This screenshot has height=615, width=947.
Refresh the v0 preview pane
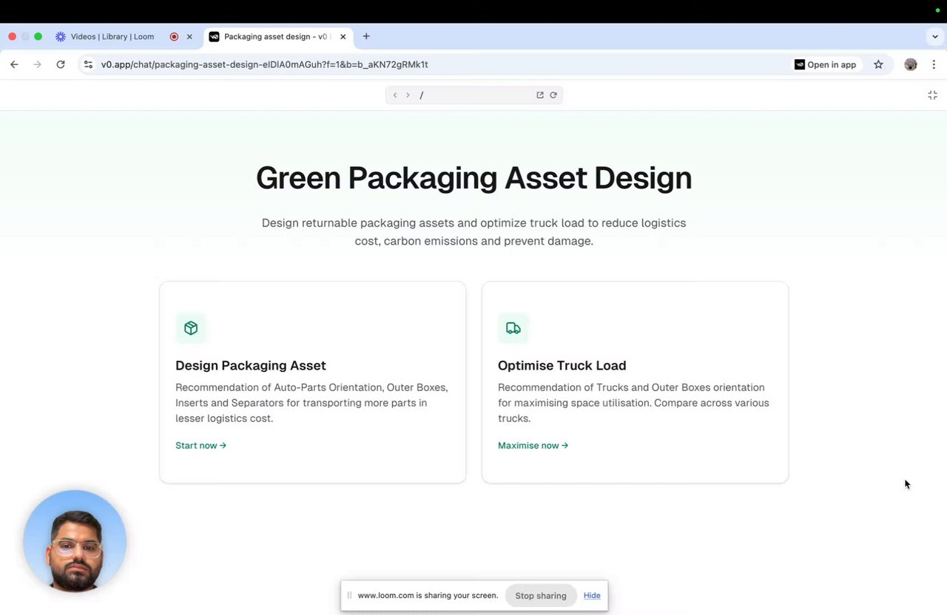point(553,95)
